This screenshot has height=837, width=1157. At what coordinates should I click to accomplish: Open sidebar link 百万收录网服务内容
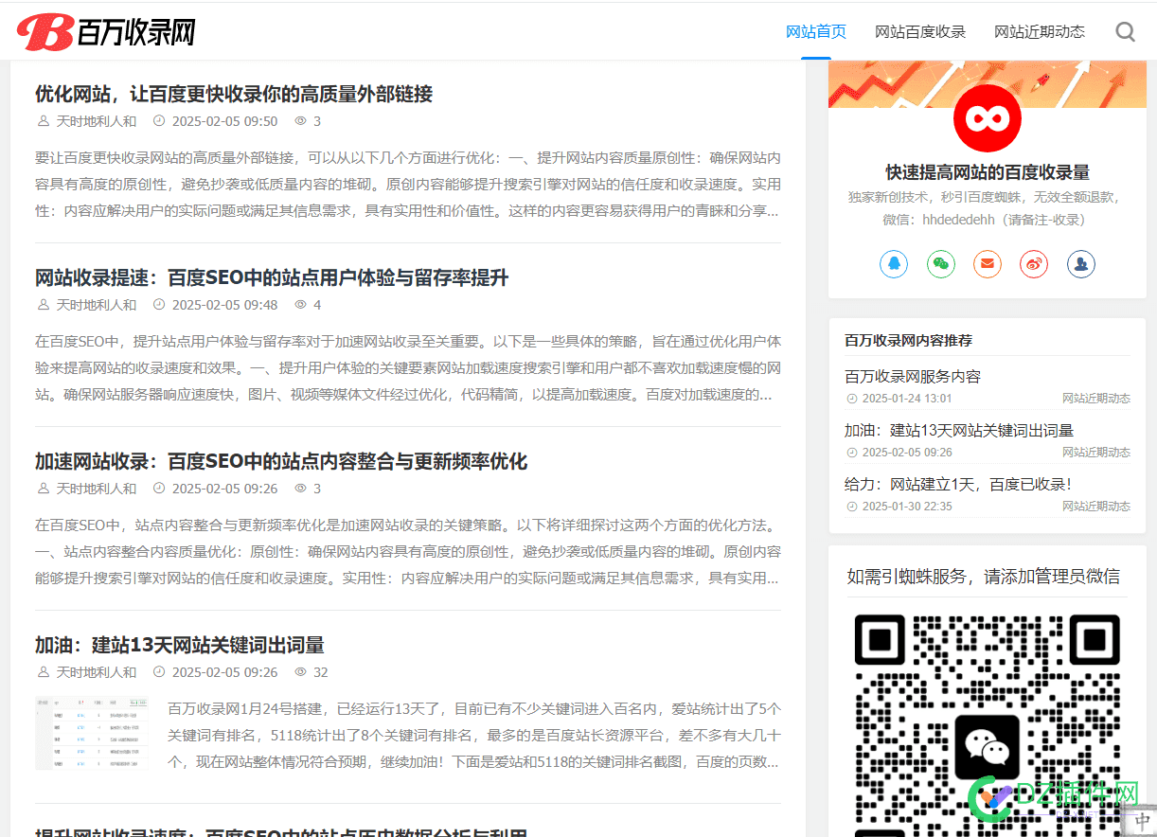[913, 376]
